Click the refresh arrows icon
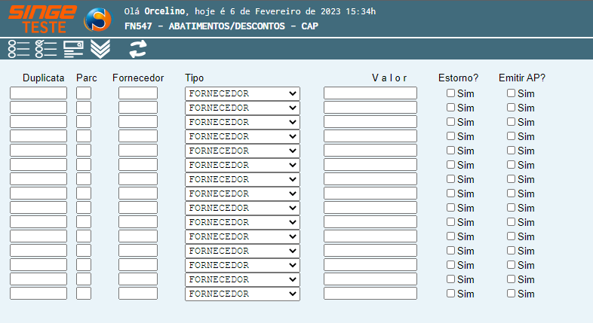Image resolution: width=593 pixels, height=323 pixels. [138, 49]
